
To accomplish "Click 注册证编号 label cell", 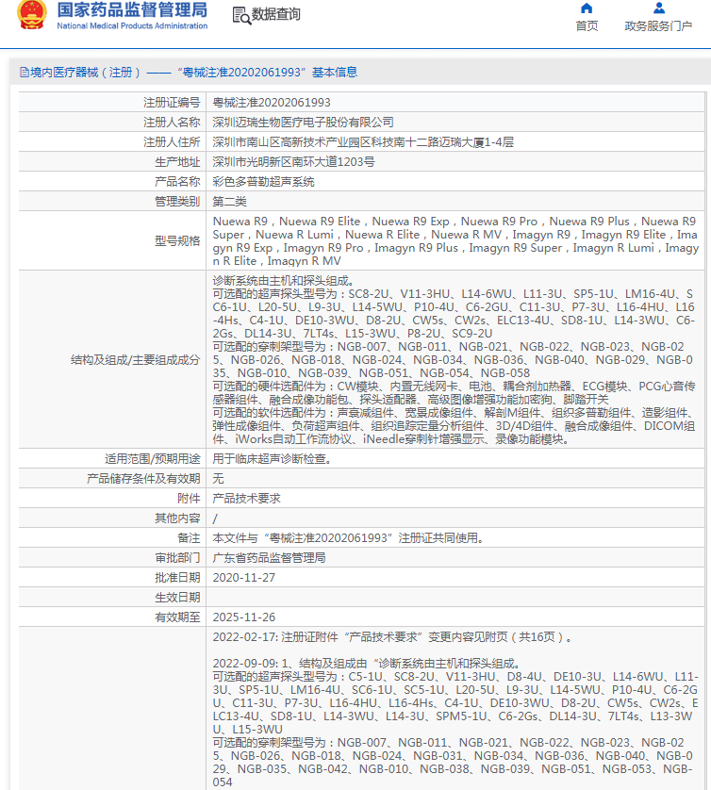I will pyautogui.click(x=112, y=102).
